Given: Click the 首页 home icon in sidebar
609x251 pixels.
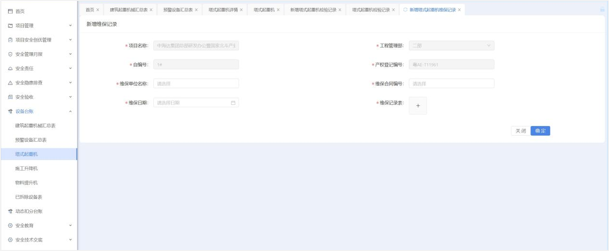Looking at the screenshot, I should point(10,11).
